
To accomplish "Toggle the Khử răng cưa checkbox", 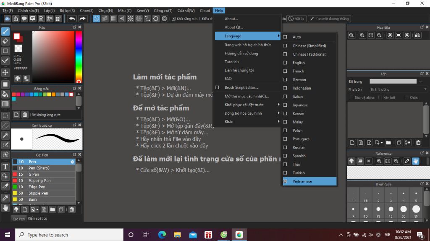I will click(x=173, y=18).
